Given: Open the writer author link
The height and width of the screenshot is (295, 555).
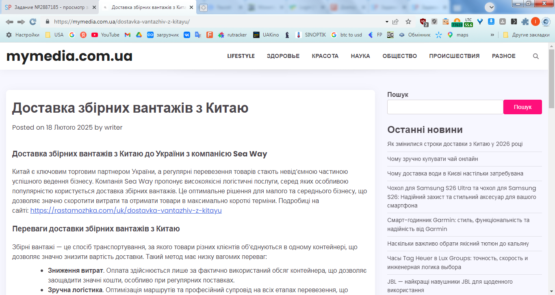Looking at the screenshot, I should (113, 127).
